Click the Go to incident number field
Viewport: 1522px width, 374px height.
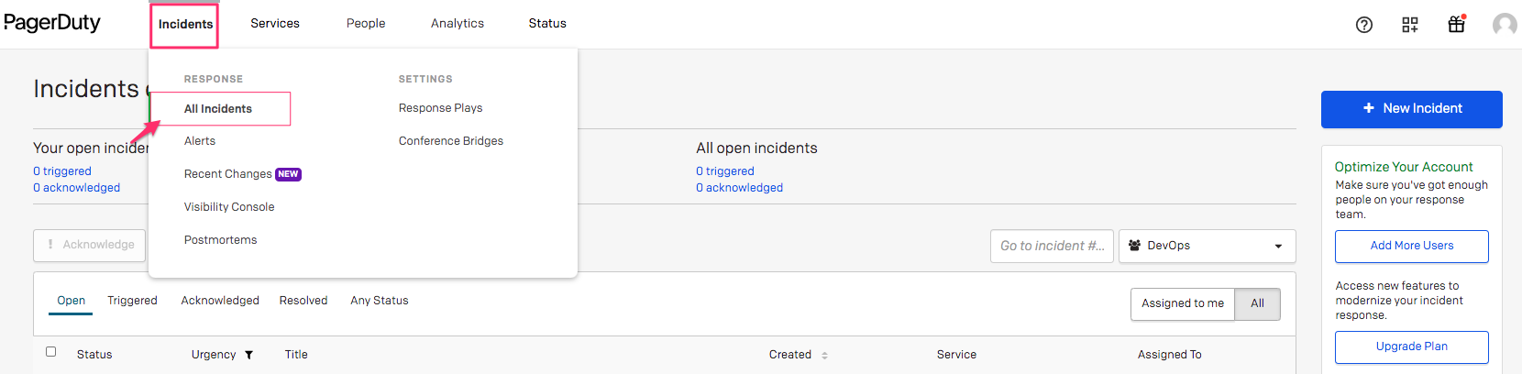pyautogui.click(x=1052, y=246)
